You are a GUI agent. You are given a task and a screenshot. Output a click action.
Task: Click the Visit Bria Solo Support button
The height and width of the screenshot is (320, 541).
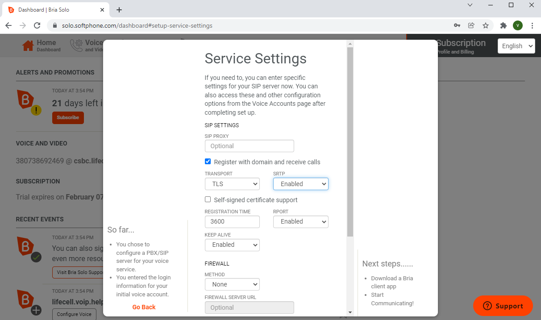[x=78, y=272]
